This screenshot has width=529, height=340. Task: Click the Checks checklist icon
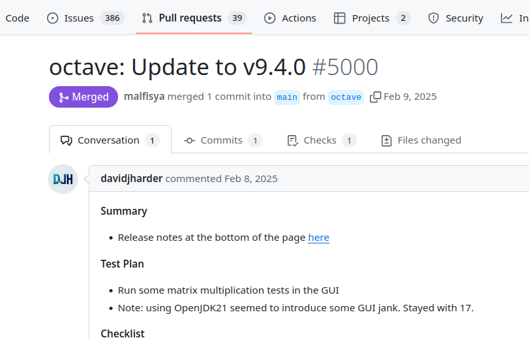292,140
